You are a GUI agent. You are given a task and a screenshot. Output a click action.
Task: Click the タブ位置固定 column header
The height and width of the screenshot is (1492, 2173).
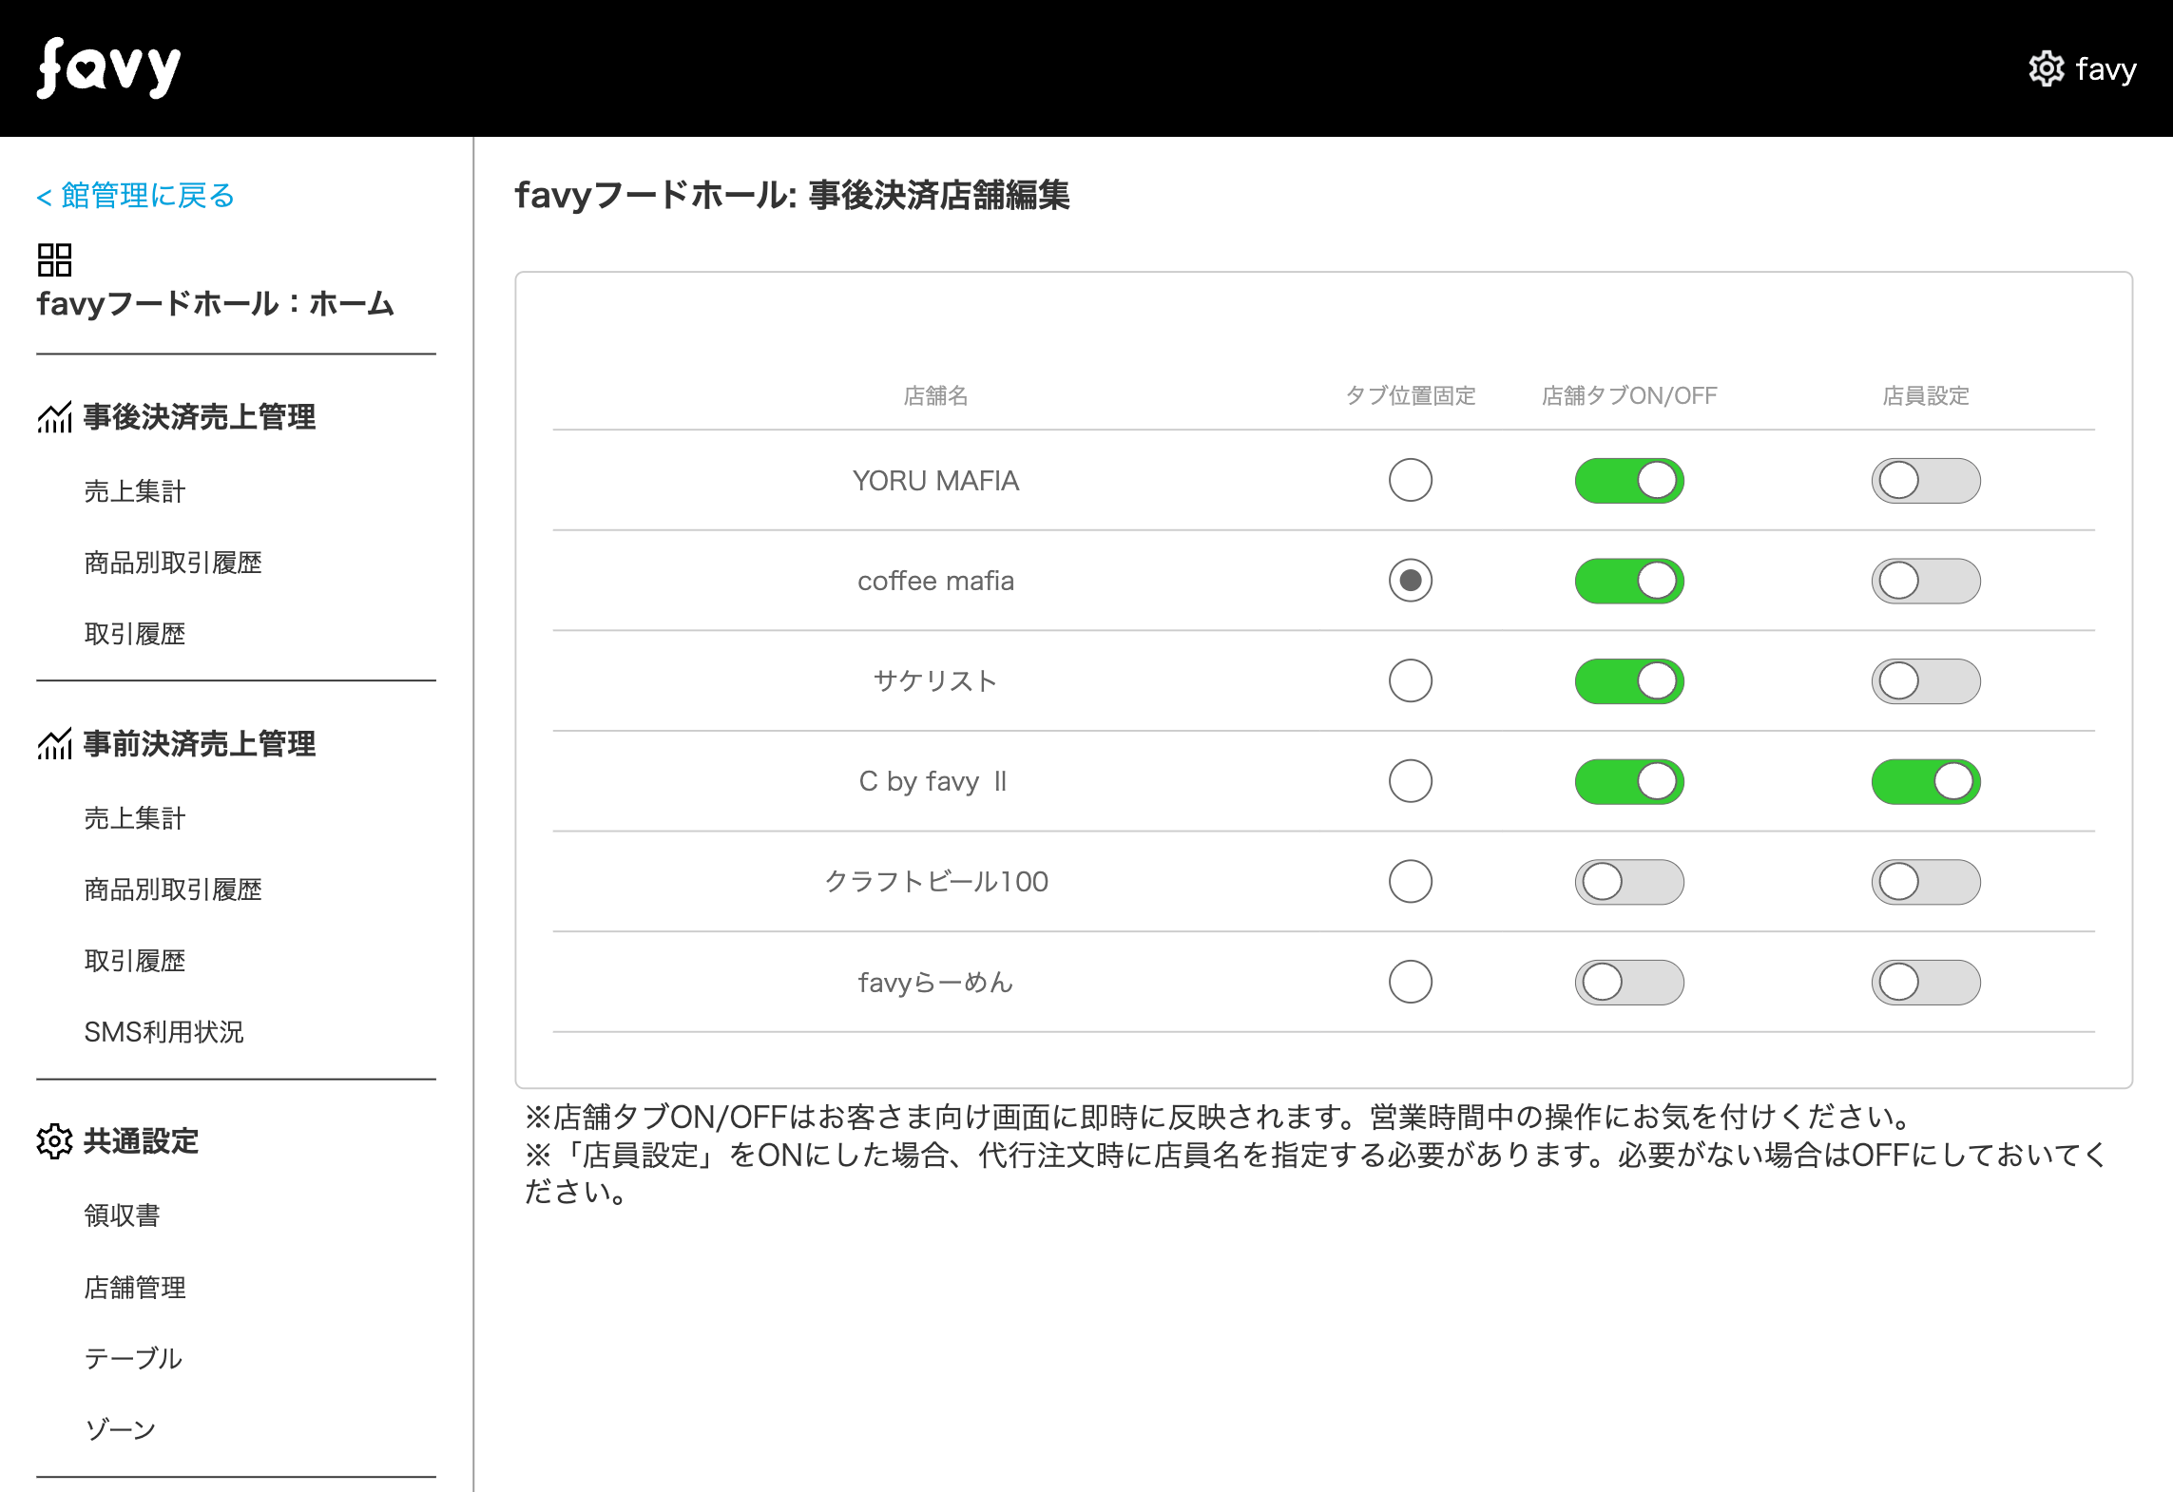point(1411,395)
